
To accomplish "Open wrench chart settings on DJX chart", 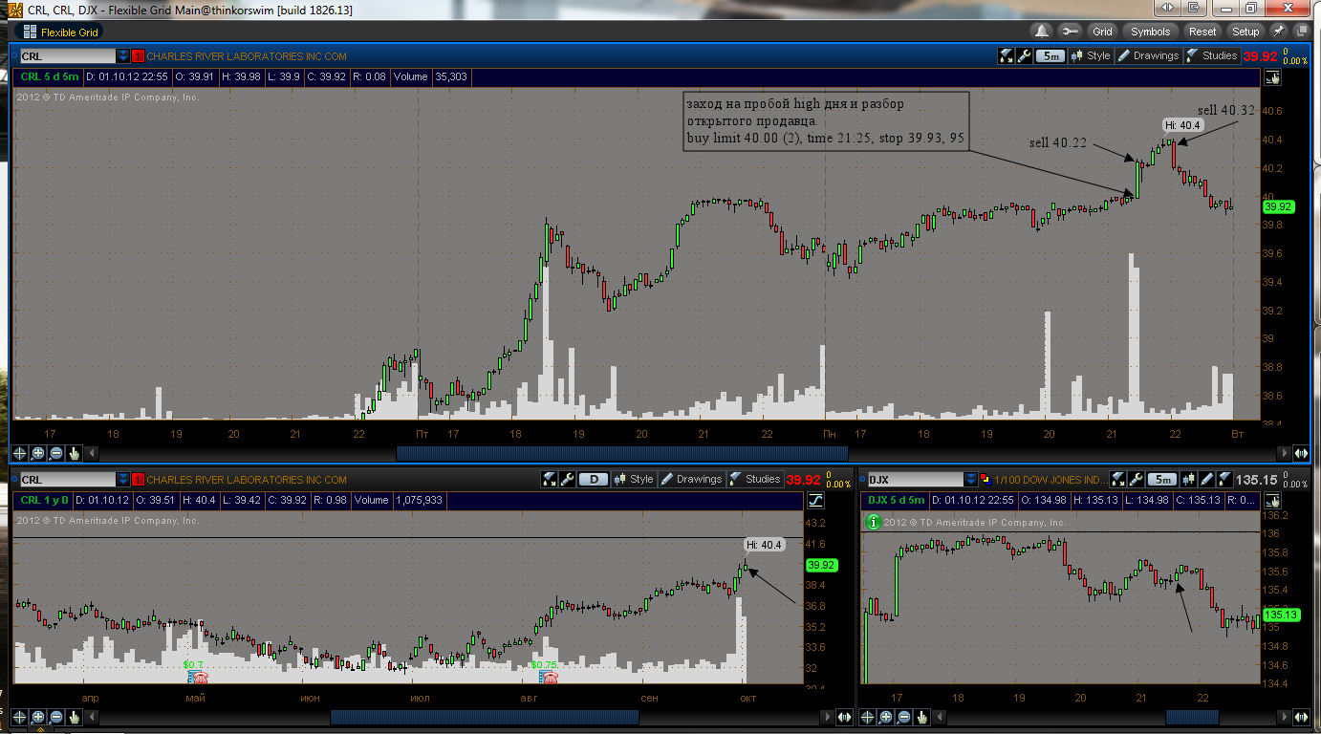I will [x=1137, y=479].
